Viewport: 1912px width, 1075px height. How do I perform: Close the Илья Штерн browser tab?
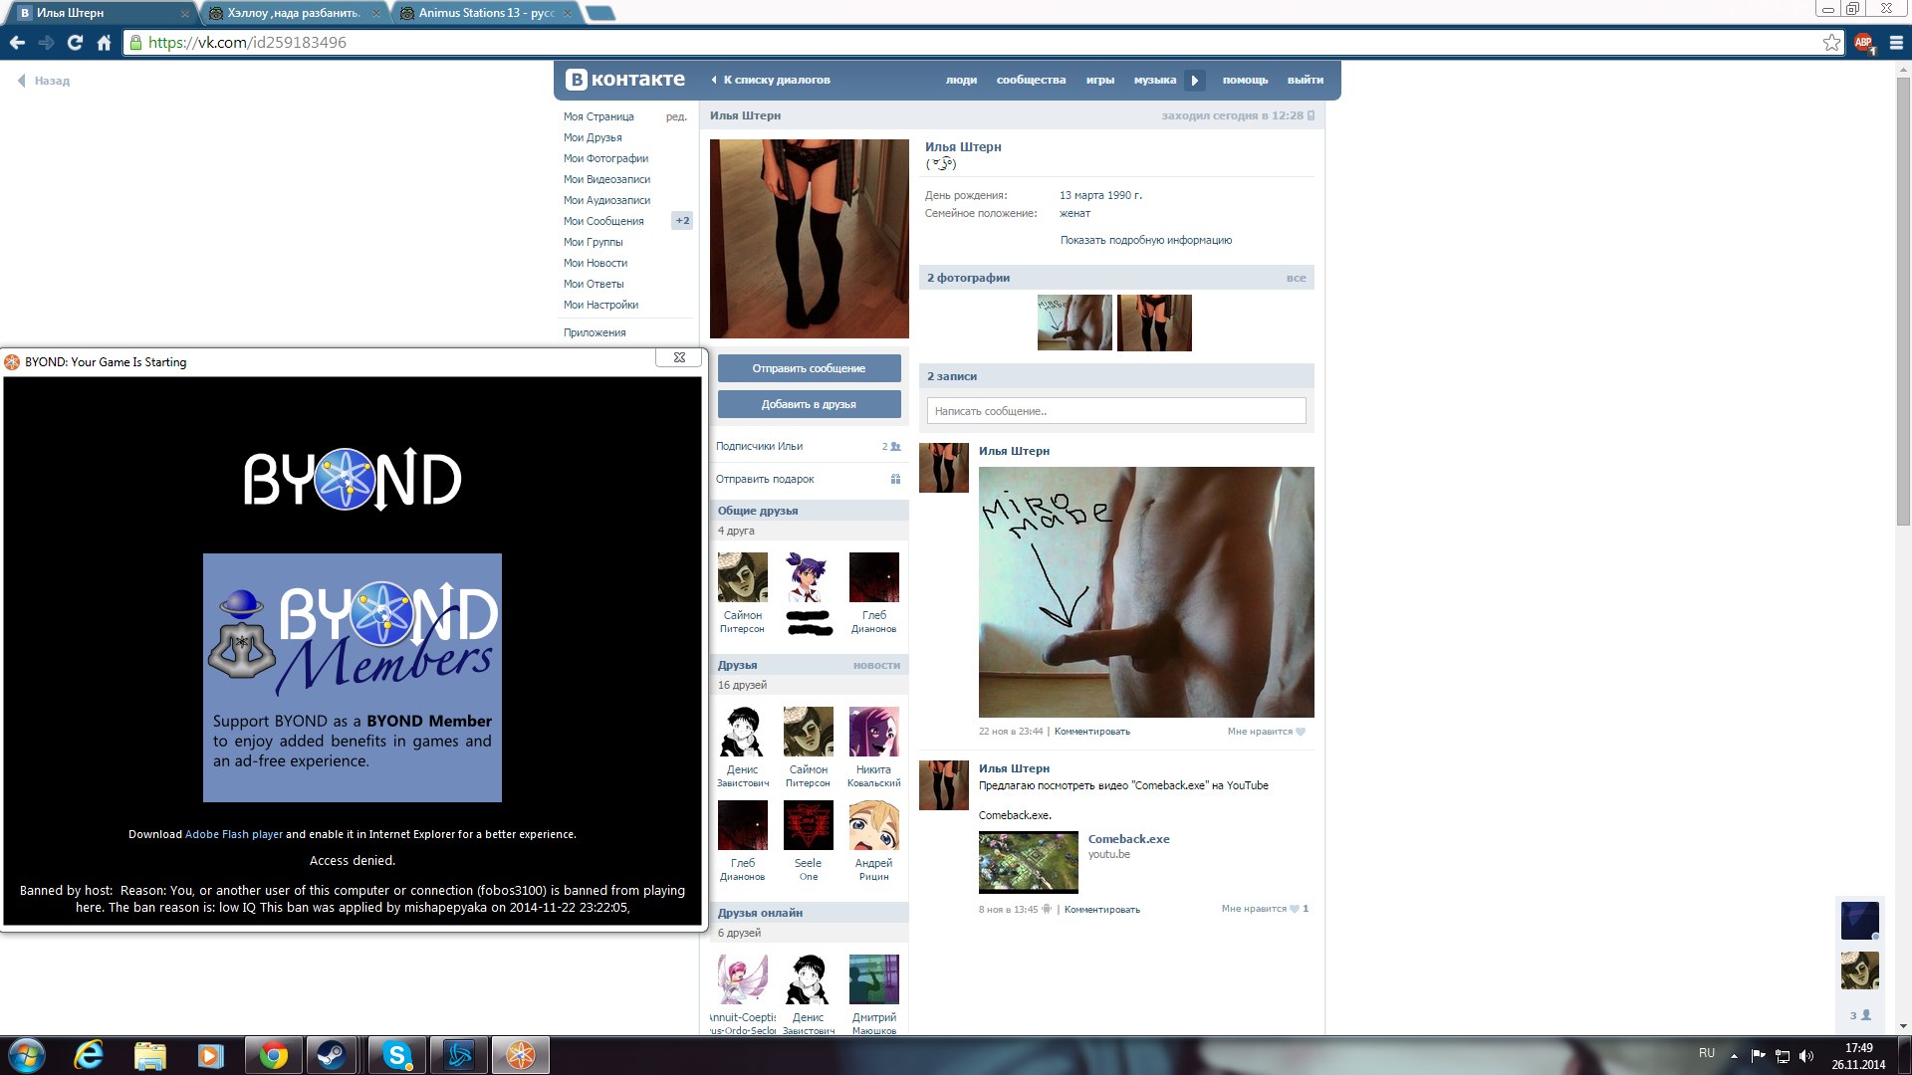pos(185,13)
